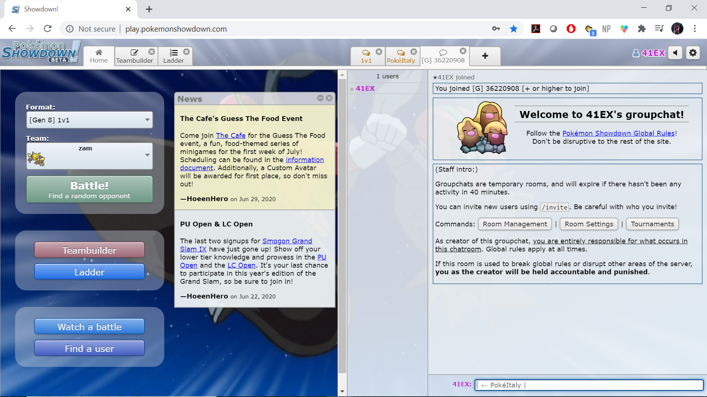
Task: Open the Pokémon Showdown Global Rules link
Action: coord(619,133)
